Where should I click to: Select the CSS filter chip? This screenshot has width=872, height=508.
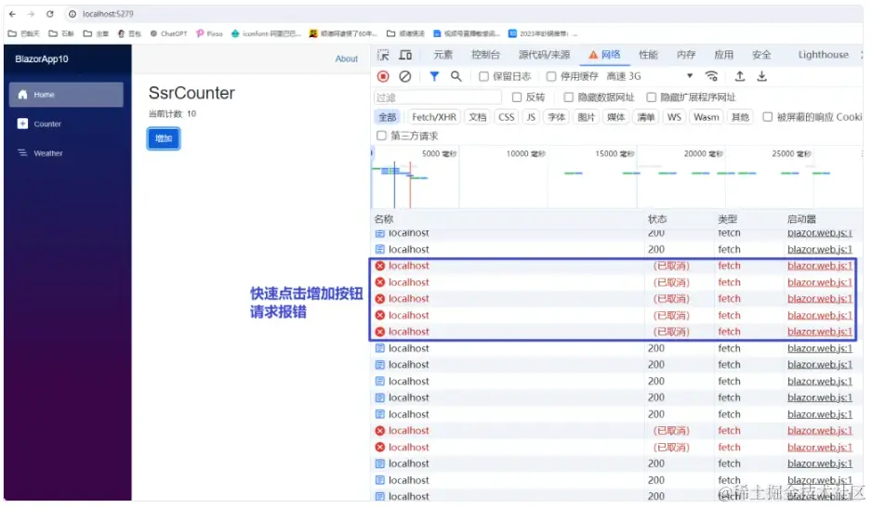coord(506,117)
